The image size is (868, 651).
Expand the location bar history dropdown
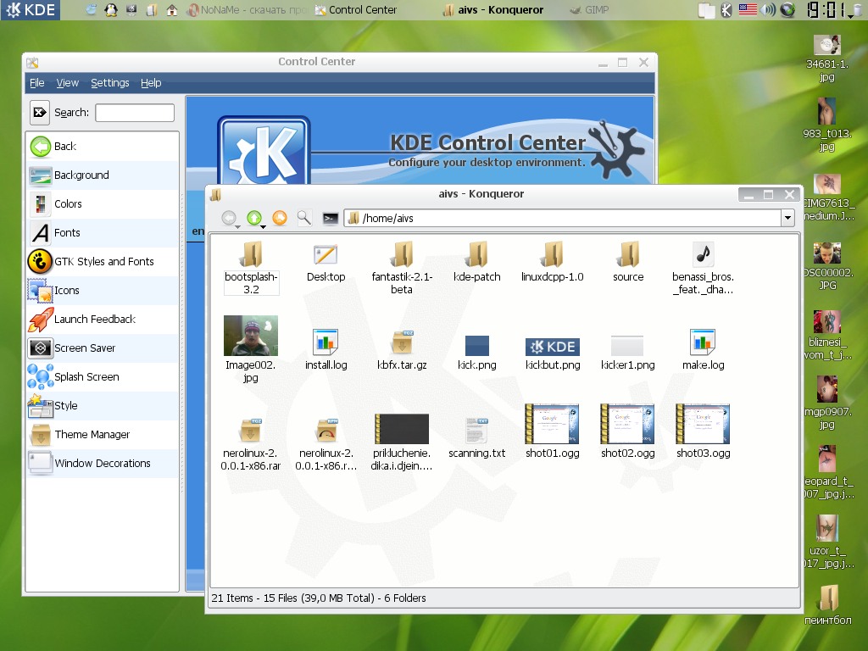coord(787,219)
